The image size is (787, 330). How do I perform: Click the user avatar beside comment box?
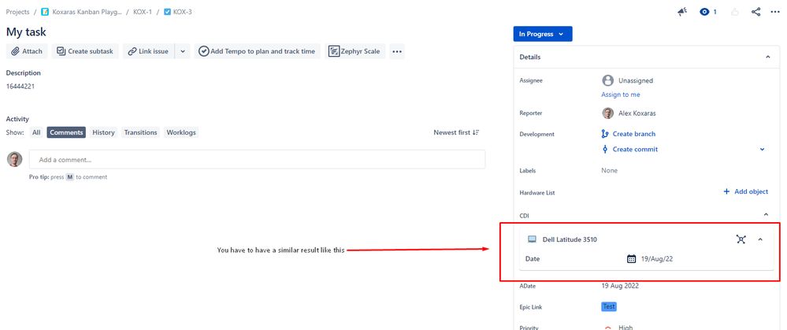tap(14, 159)
